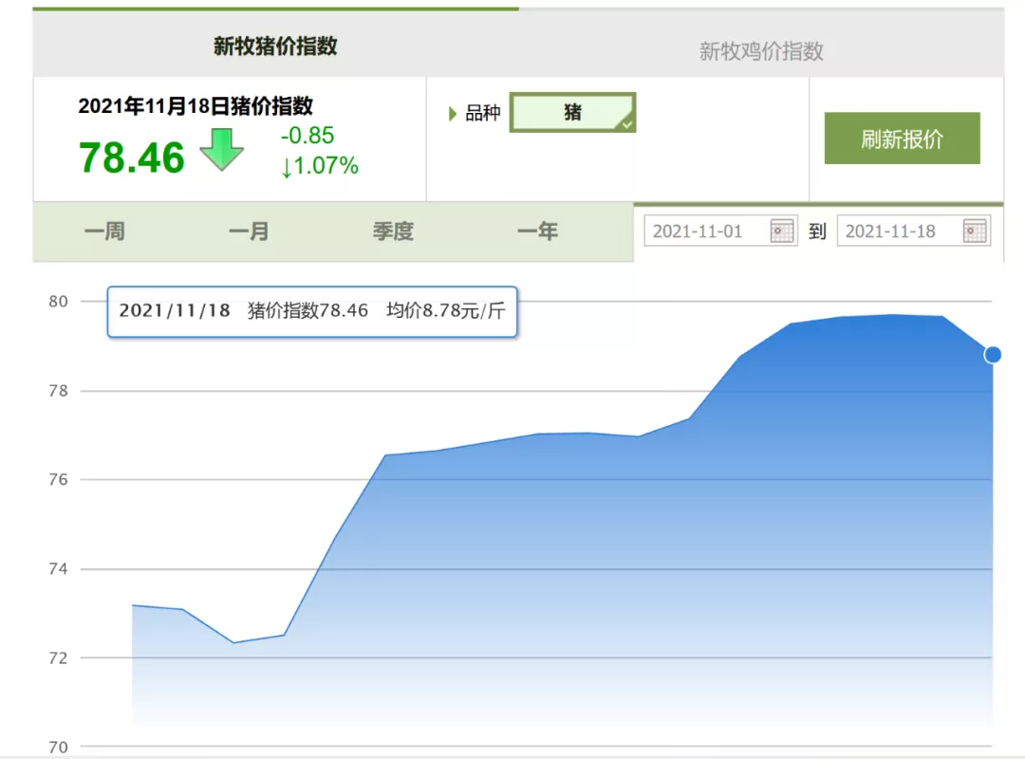Click the start date field 2021-11-01

click(720, 231)
